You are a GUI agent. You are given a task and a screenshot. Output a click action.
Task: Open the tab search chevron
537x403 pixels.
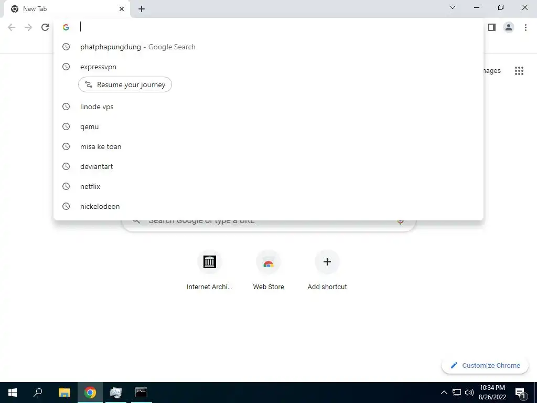click(x=453, y=7)
